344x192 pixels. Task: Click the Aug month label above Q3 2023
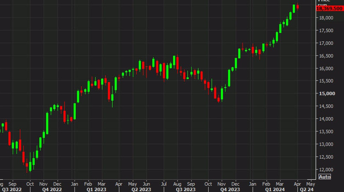click(x=177, y=184)
